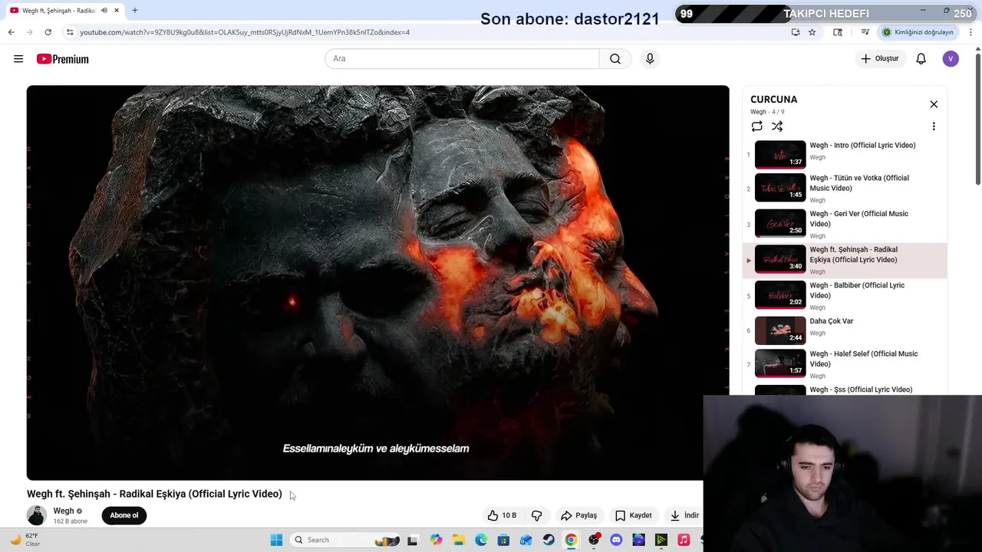Open a new browser tab
Screen dimensions: 982x552
[135, 11]
